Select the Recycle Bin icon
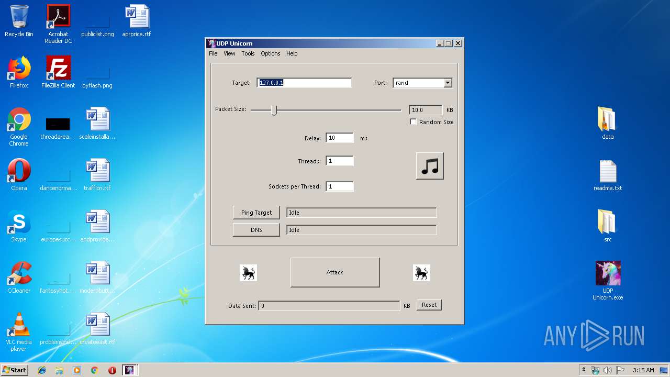 click(19, 21)
